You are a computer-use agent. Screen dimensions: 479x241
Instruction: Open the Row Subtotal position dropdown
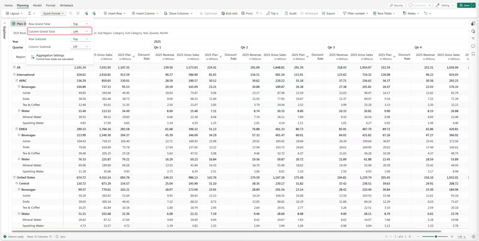pyautogui.click(x=80, y=39)
